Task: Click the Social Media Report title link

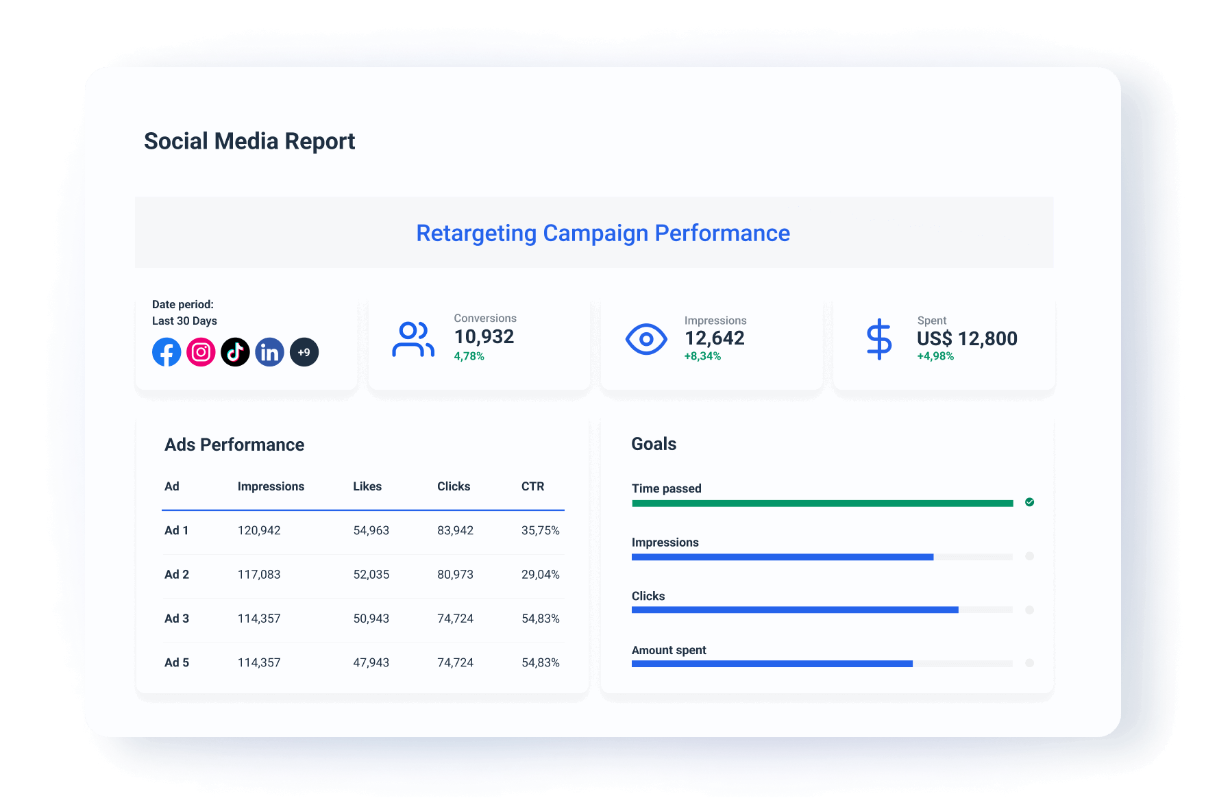Action: click(x=249, y=140)
